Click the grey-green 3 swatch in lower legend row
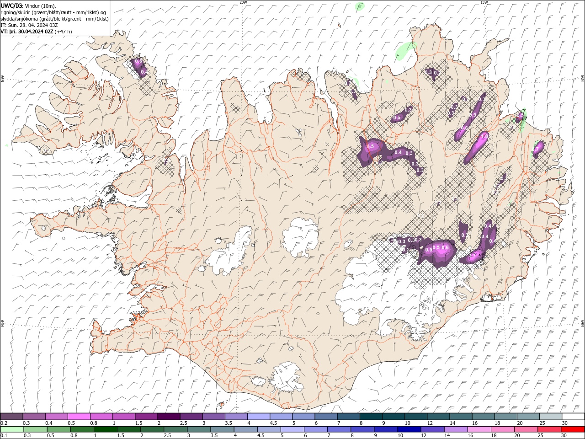 click(x=199, y=429)
